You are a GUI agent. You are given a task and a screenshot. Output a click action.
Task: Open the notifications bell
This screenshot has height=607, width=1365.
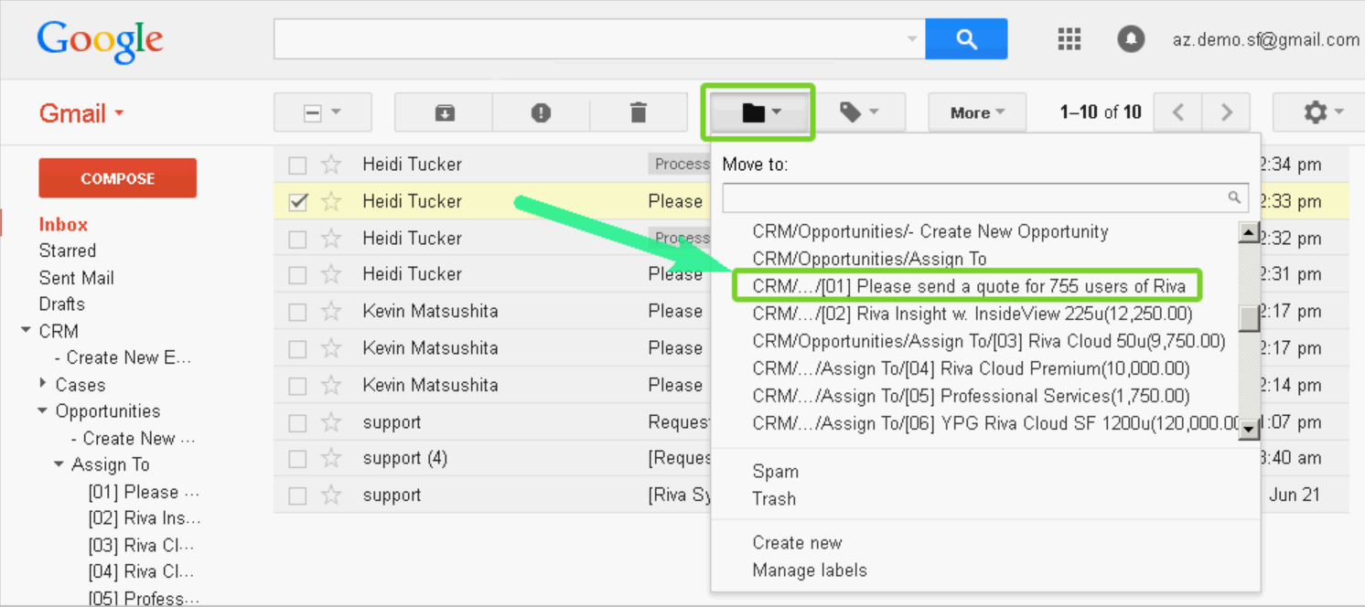coord(1131,39)
